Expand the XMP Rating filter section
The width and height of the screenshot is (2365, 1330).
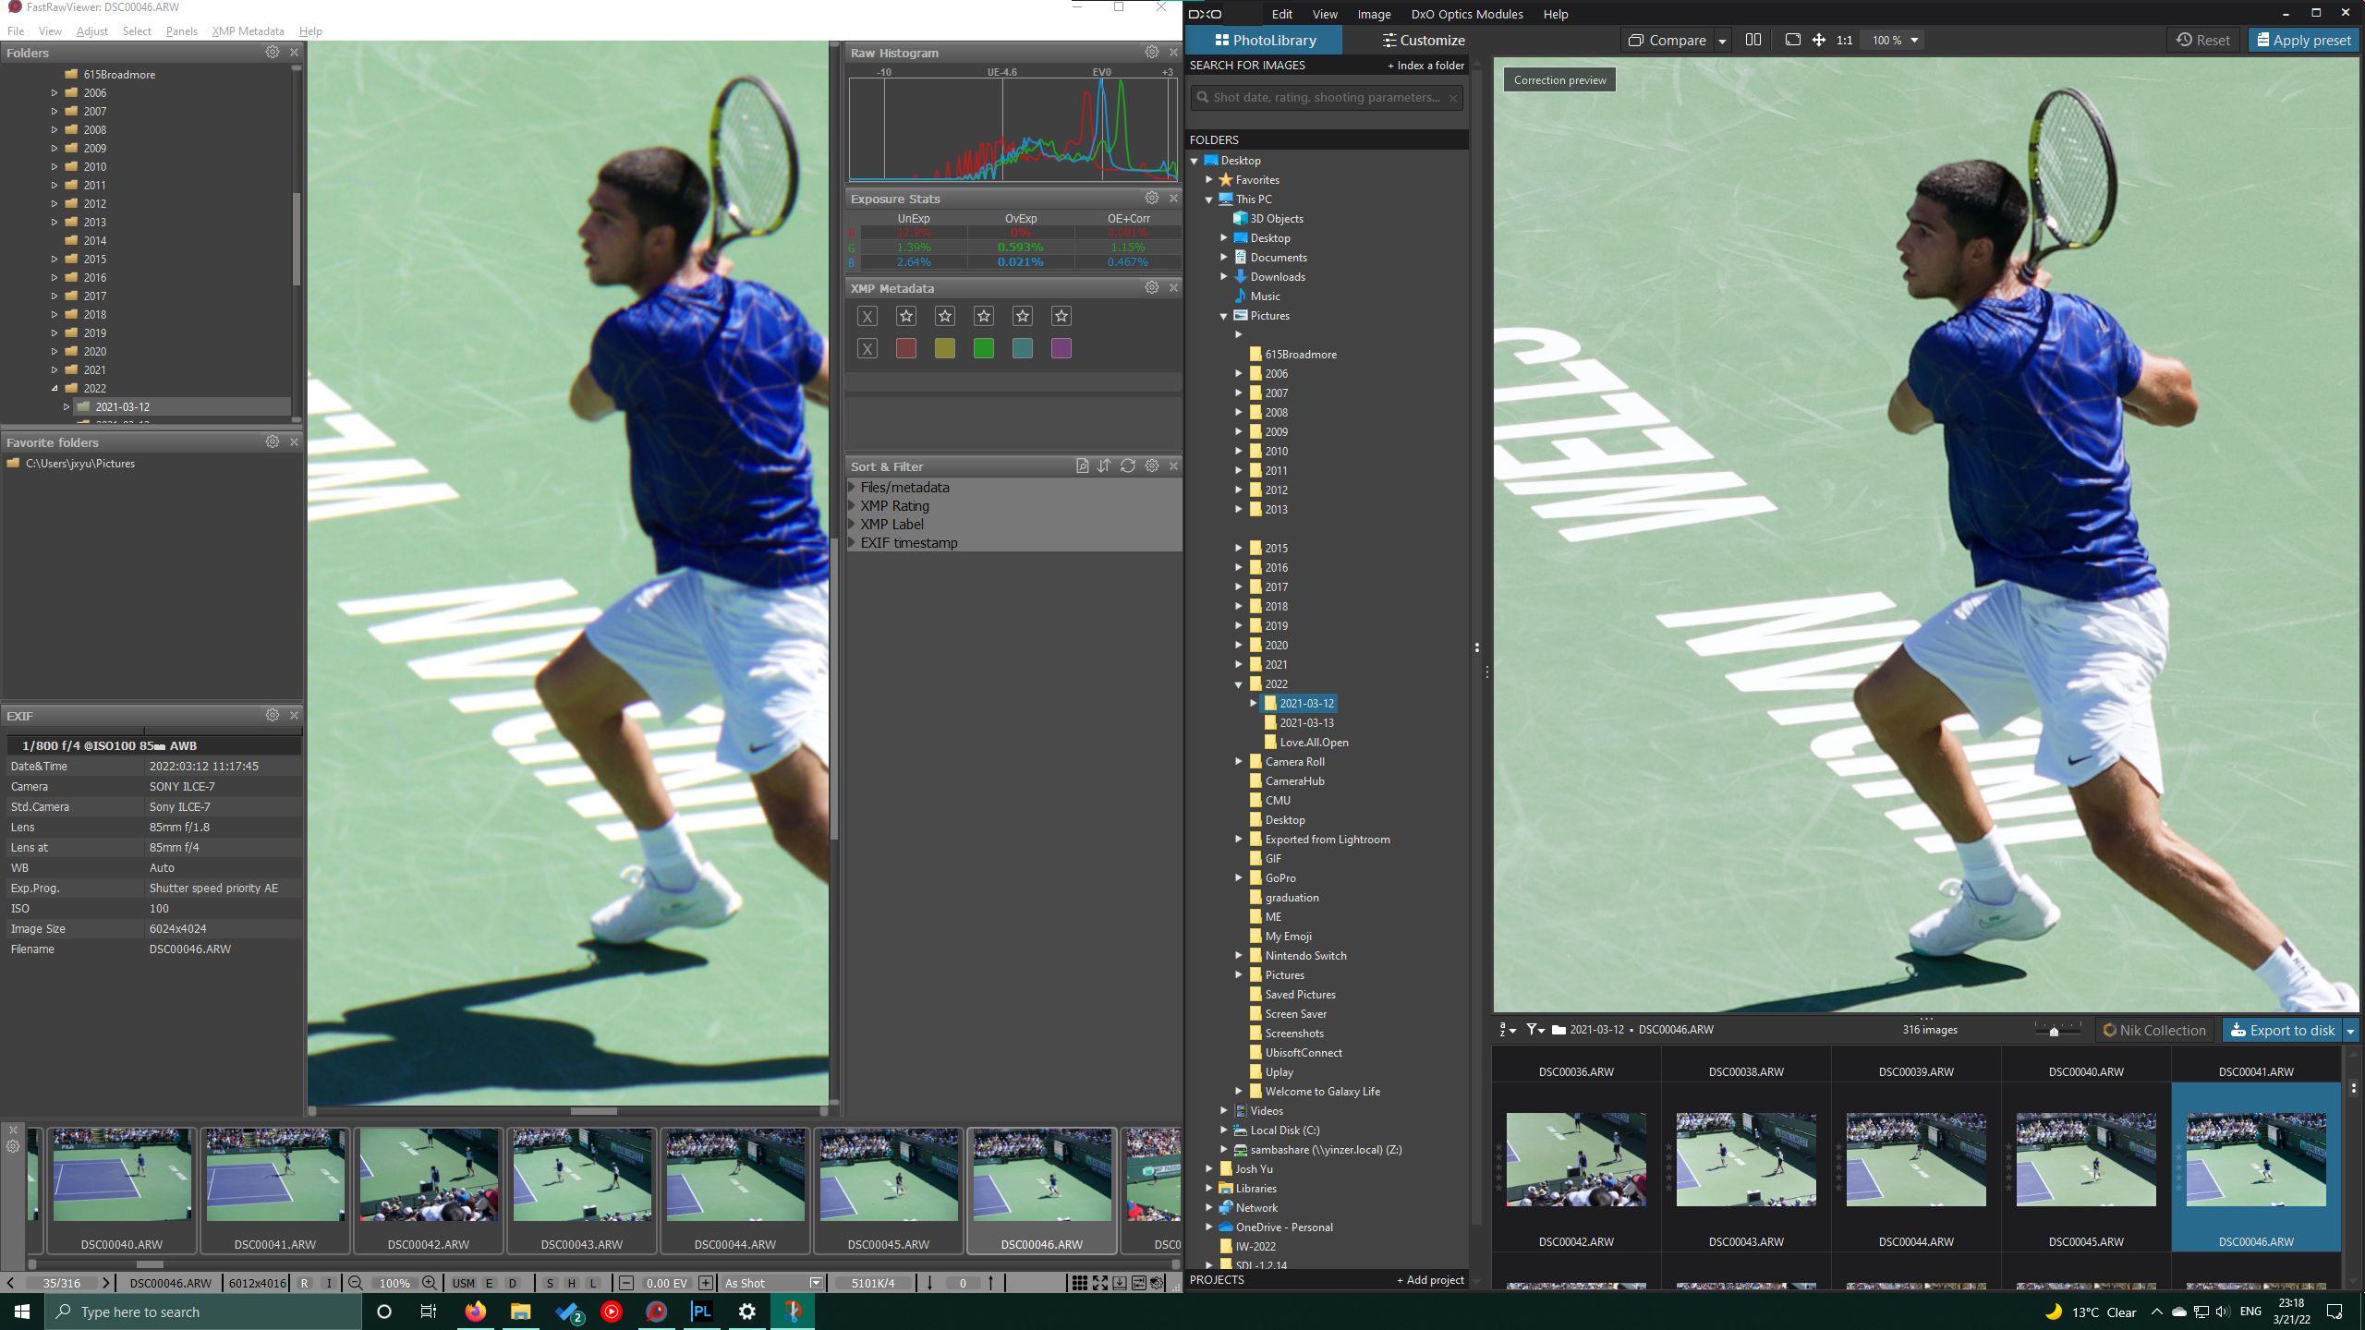(853, 506)
